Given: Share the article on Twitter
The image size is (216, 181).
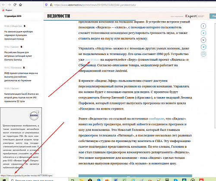Looking at the screenshot, I should coord(203,33).
